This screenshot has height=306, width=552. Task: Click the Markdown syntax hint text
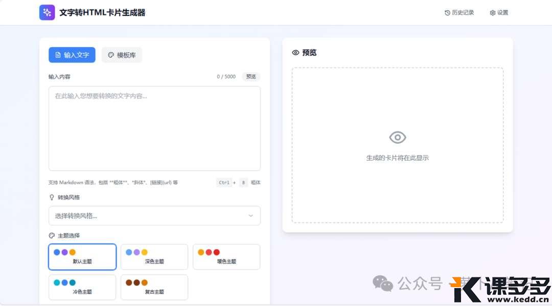[113, 182]
